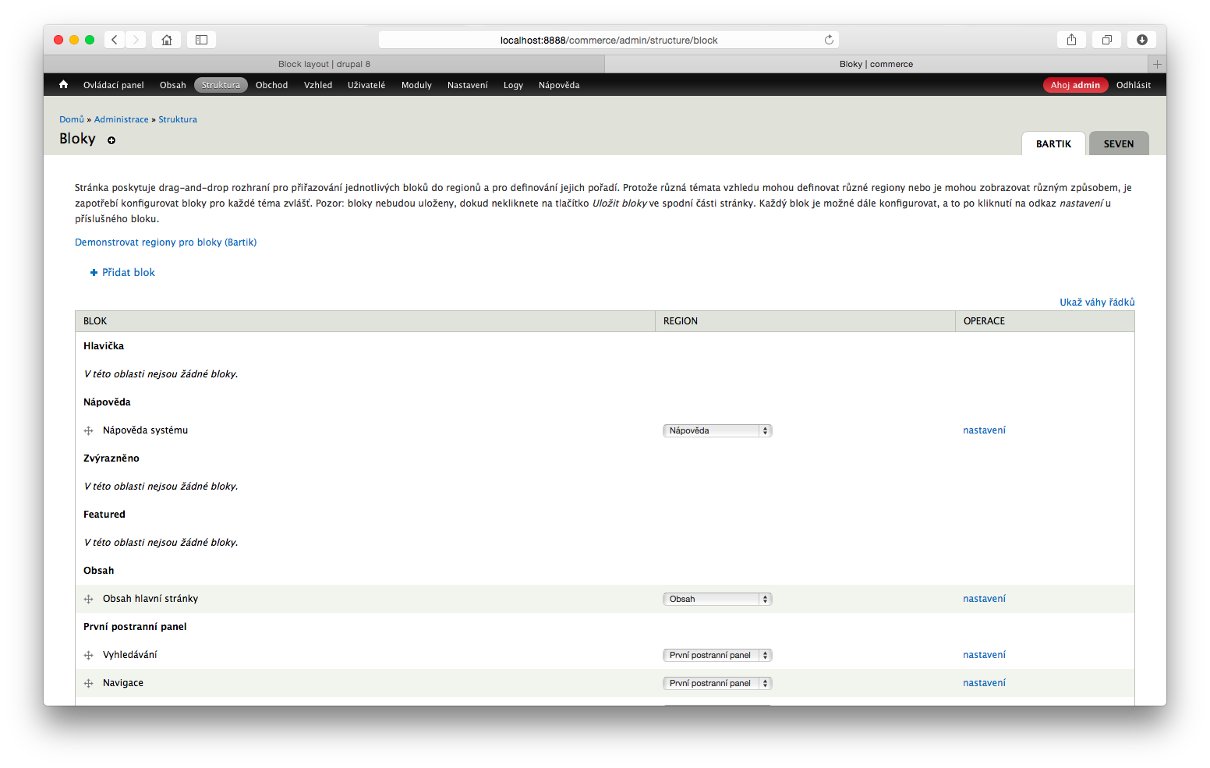Grab drag handle of Navigace row
The width and height of the screenshot is (1210, 768).
[89, 683]
